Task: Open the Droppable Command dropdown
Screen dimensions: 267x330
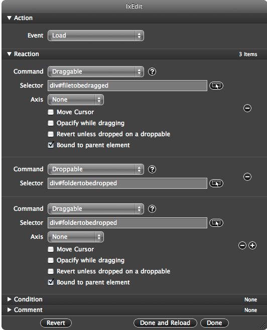Action: coord(96,169)
